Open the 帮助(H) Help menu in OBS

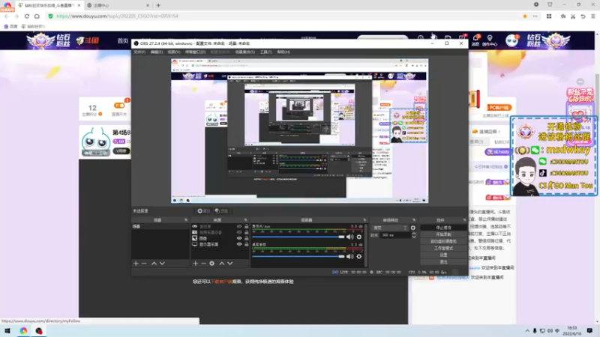coord(283,52)
